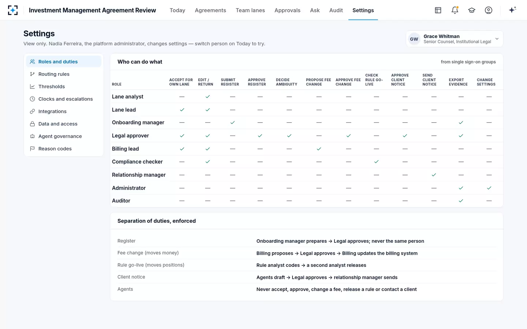Open the layout panel icon
This screenshot has width=527, height=329.
coord(438,10)
